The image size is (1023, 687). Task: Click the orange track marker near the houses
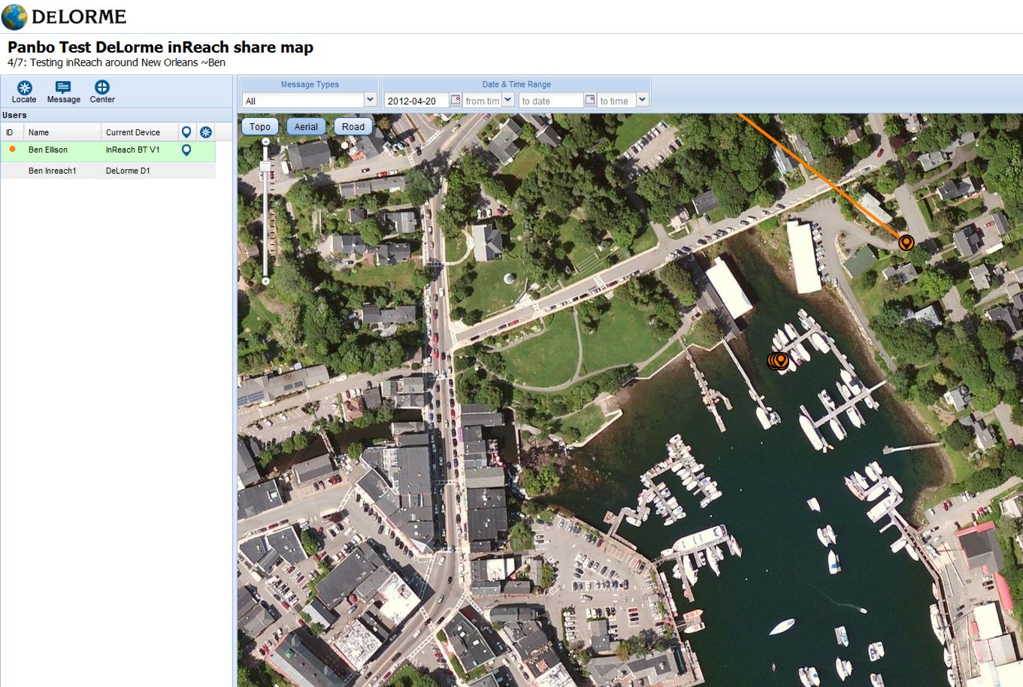(x=906, y=242)
